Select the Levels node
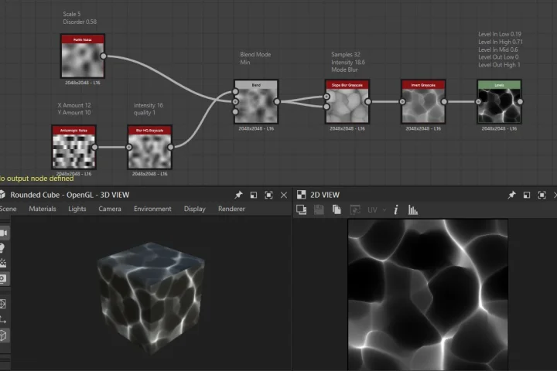557x371 pixels. [x=499, y=102]
